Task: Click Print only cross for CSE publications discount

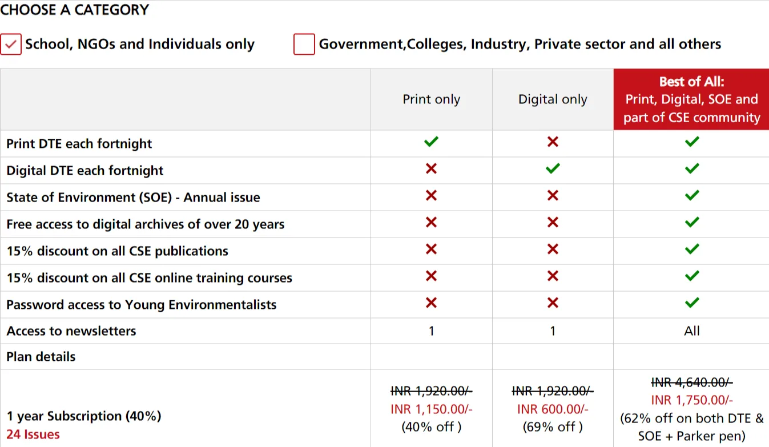Action: pos(432,249)
